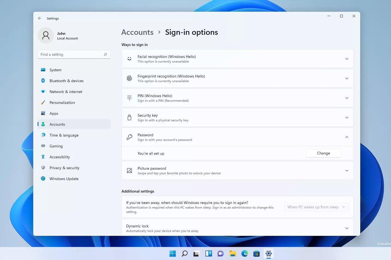Click the Apps icon in sidebar

click(43, 113)
